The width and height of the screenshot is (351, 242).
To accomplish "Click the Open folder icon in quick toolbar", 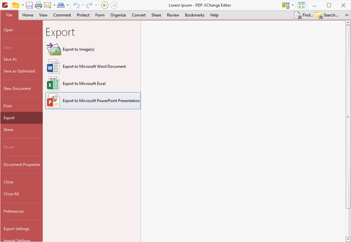I will [x=16, y=5].
